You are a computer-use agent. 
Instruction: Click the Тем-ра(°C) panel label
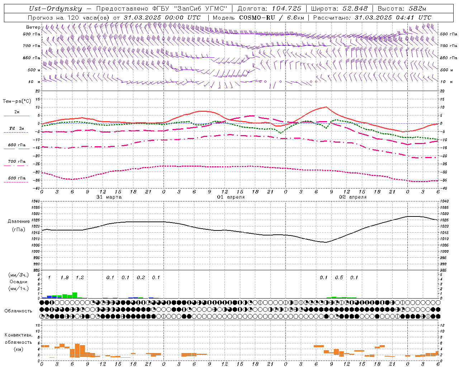pos(17,101)
